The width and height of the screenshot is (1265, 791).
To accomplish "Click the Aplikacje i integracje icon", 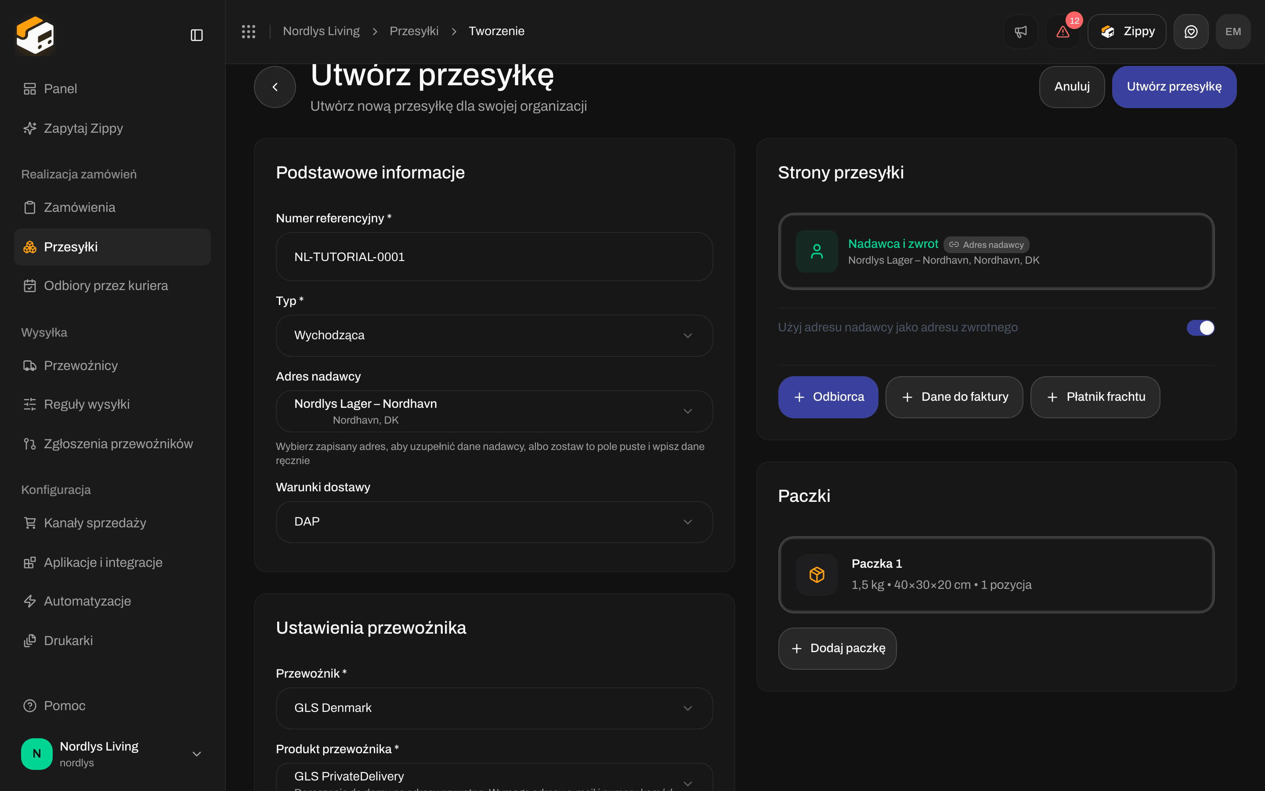I will [x=30, y=562].
